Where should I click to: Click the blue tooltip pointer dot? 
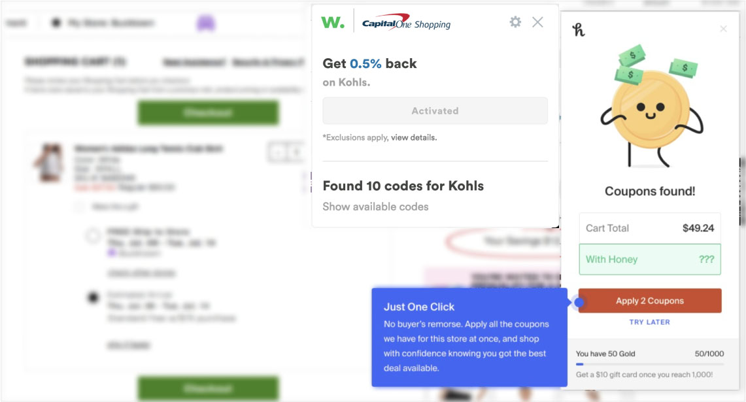pos(579,302)
